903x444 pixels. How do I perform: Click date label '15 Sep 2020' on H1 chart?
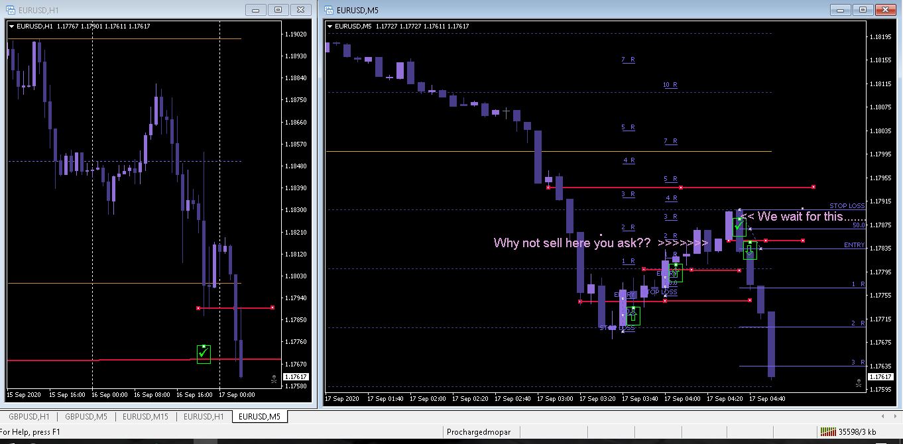coord(24,394)
